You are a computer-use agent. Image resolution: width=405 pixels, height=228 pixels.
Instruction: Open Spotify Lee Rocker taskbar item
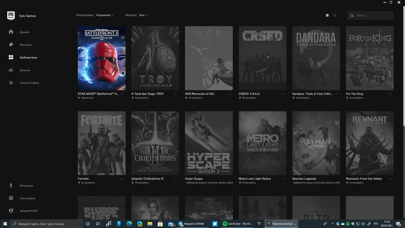tap(237, 224)
